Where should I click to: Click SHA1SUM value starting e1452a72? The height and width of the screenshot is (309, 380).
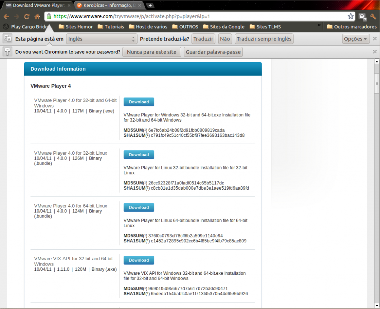[199, 241]
